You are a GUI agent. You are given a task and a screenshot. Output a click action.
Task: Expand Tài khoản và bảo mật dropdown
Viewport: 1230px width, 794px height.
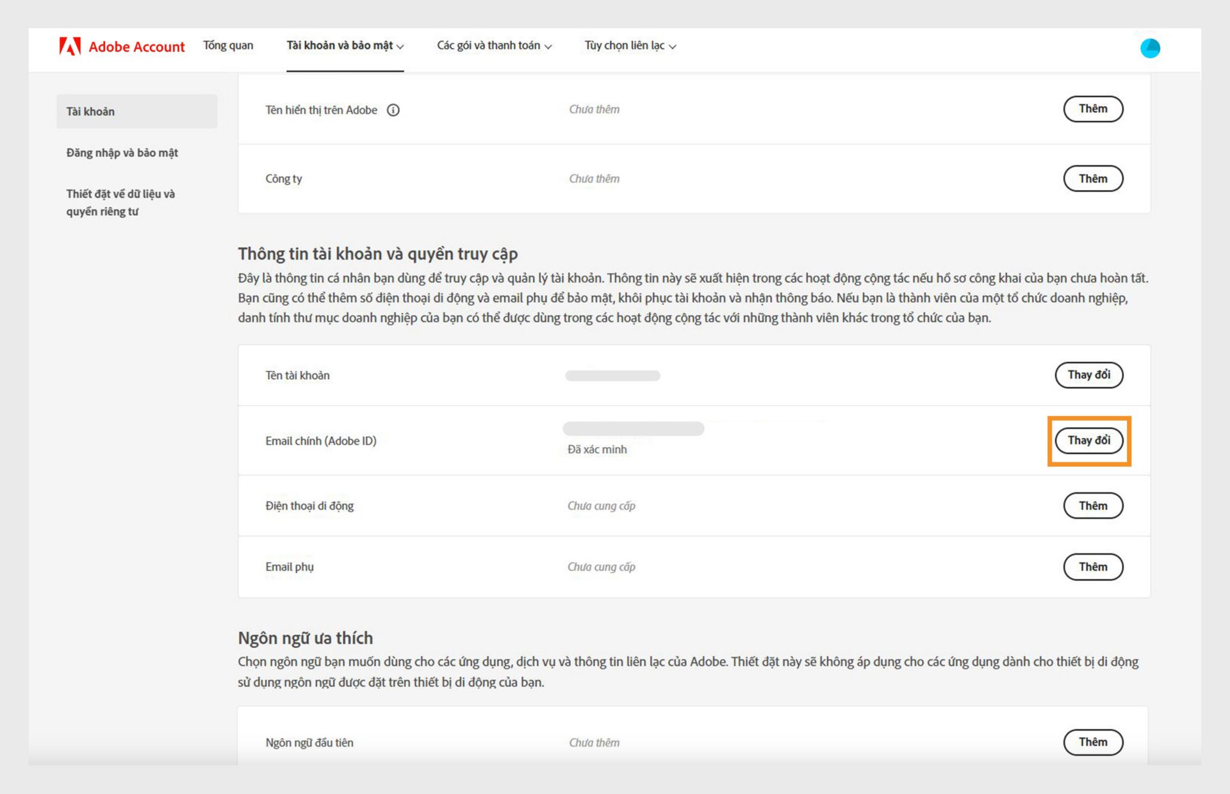point(345,45)
